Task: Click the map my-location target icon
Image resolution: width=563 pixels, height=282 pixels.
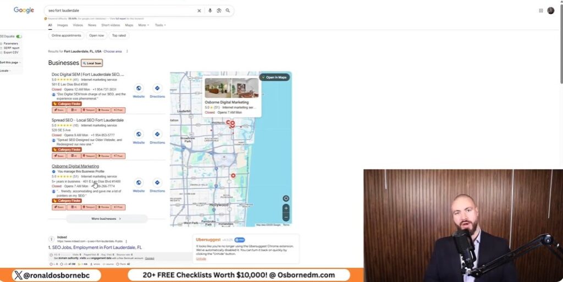Action: pyautogui.click(x=286, y=198)
